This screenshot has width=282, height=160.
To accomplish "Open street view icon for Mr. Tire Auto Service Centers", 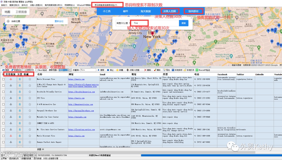I will pos(20,130).
